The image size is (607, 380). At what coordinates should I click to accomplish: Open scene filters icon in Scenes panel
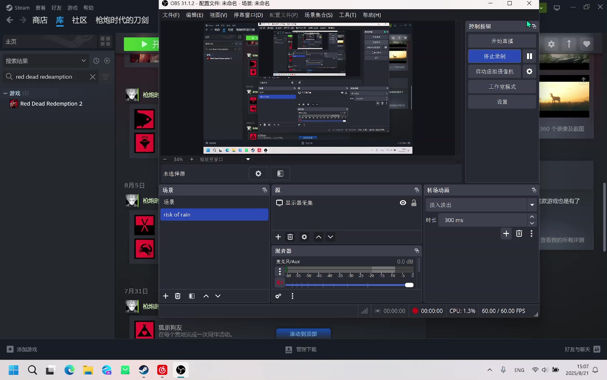pos(192,296)
